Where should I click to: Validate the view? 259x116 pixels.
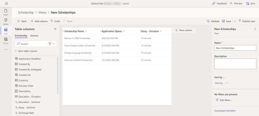(213, 21)
